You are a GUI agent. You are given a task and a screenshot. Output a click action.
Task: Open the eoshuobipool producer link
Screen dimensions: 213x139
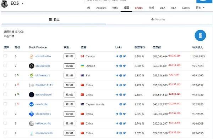click(43, 94)
